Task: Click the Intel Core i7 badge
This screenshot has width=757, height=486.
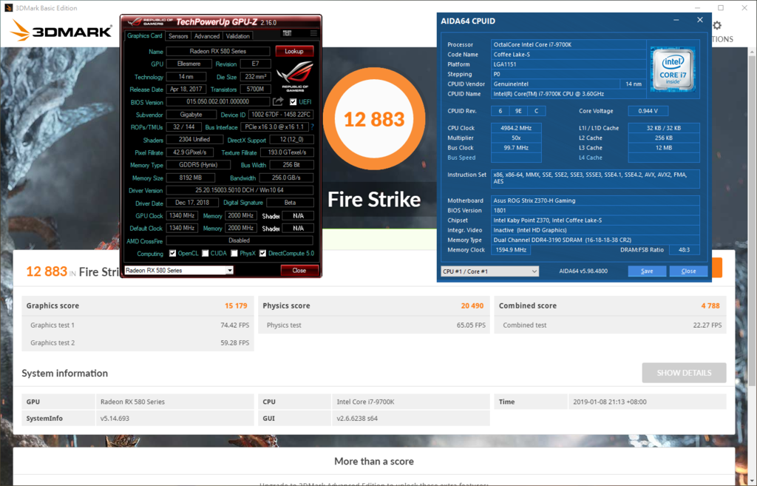Action: click(673, 69)
